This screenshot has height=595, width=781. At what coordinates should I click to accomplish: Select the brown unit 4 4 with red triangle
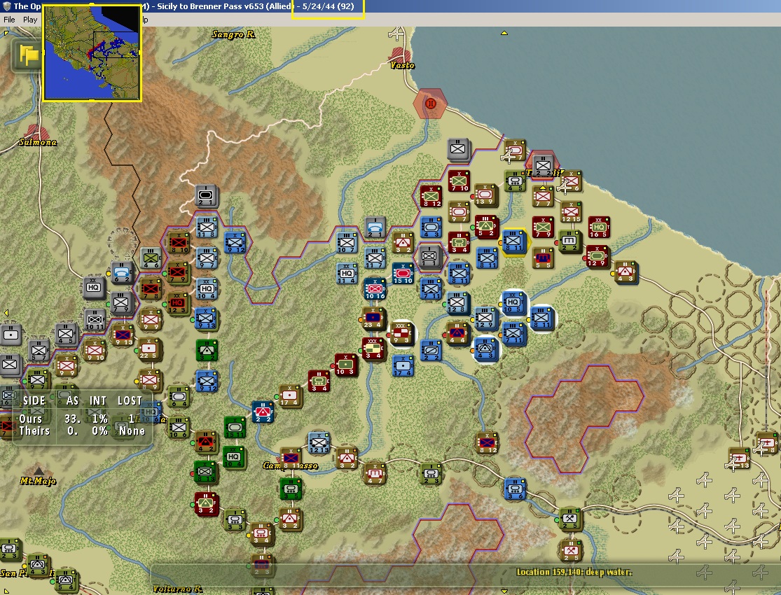457,334
